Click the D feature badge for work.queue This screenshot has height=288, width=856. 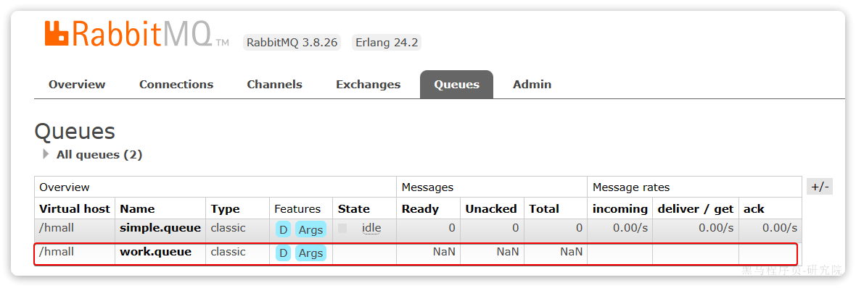tap(283, 253)
